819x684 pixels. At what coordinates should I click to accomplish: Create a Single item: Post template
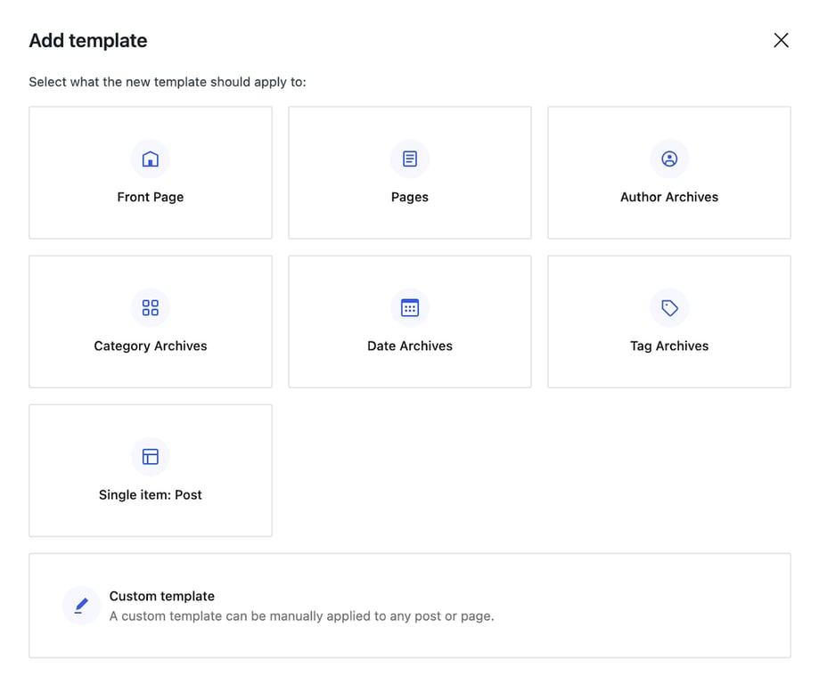point(150,469)
